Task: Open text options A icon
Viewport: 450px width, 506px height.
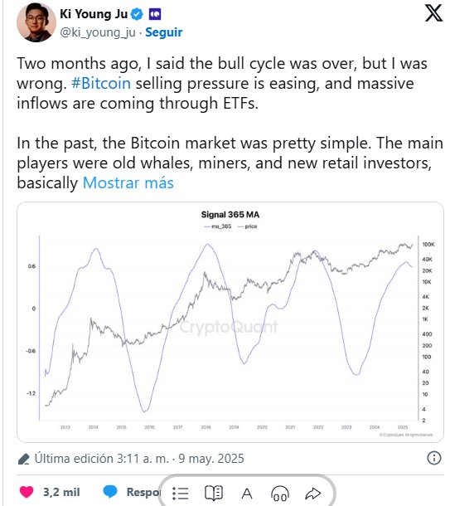Action: [247, 493]
